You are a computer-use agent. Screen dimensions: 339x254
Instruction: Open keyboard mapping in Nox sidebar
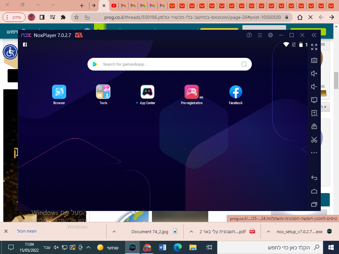pos(314,60)
